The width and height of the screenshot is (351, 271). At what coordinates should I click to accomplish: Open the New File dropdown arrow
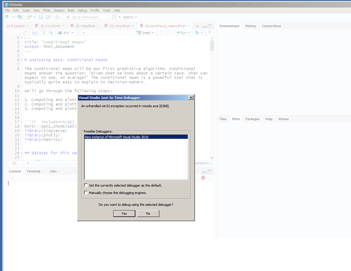point(13,17)
